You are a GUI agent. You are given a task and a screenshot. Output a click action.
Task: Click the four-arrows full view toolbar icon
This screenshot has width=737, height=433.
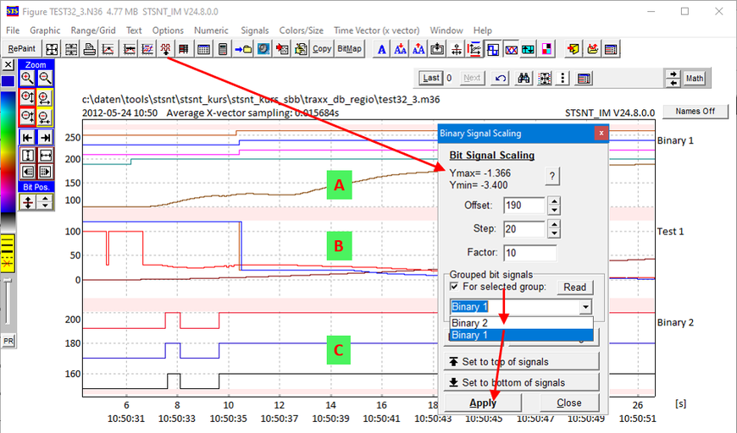point(52,49)
